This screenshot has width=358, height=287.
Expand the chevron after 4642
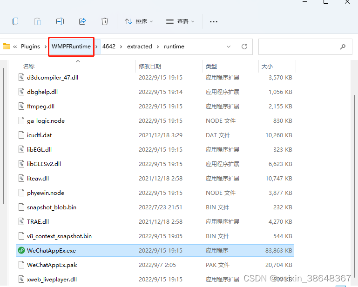click(x=121, y=47)
